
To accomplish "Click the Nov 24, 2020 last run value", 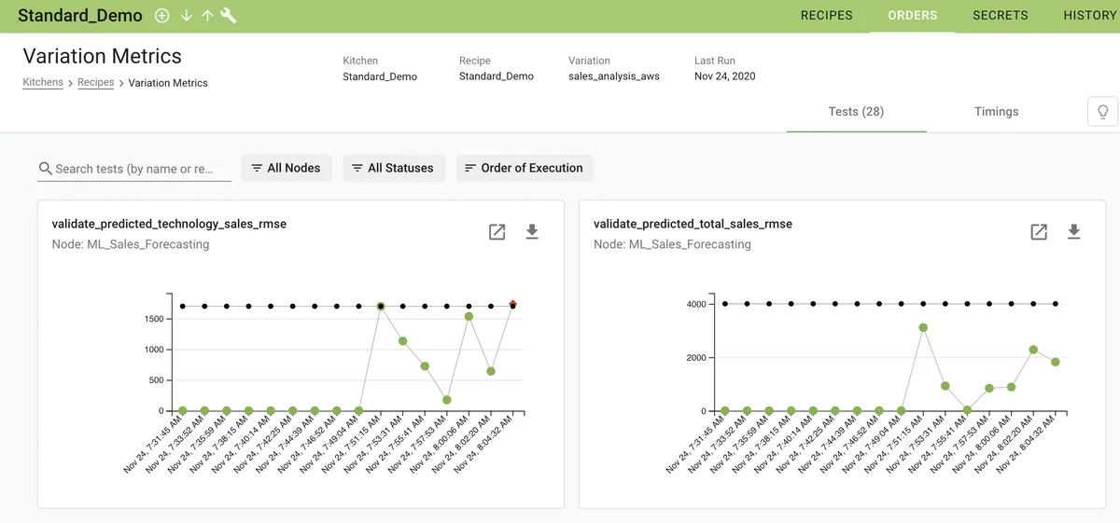I will click(725, 76).
